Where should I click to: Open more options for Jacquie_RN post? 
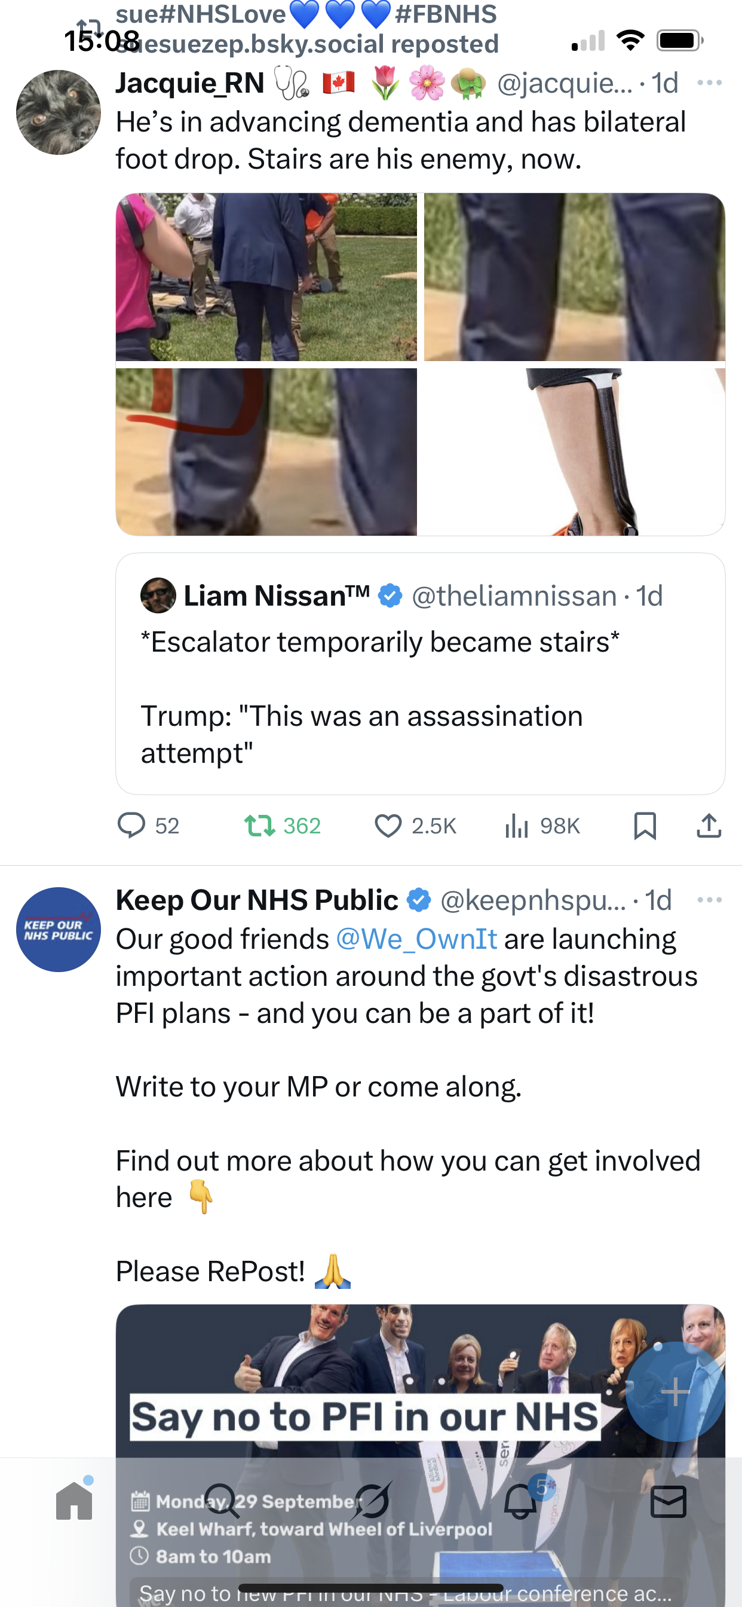click(x=710, y=83)
